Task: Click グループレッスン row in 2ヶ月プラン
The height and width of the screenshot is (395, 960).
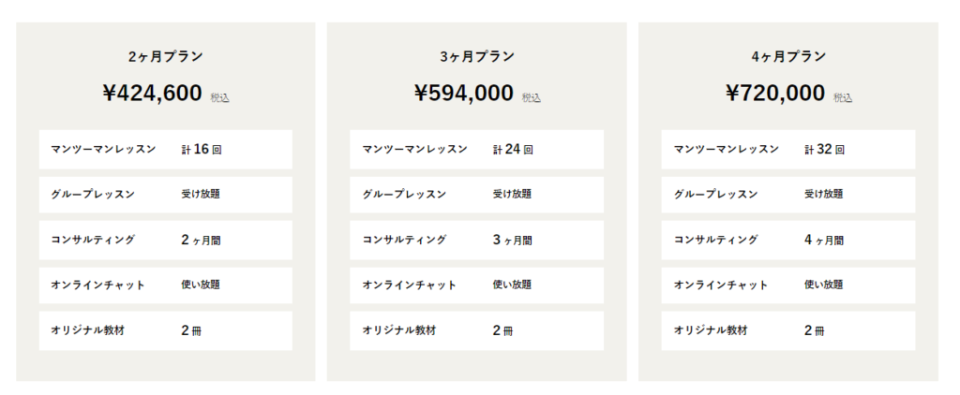Action: click(x=165, y=195)
